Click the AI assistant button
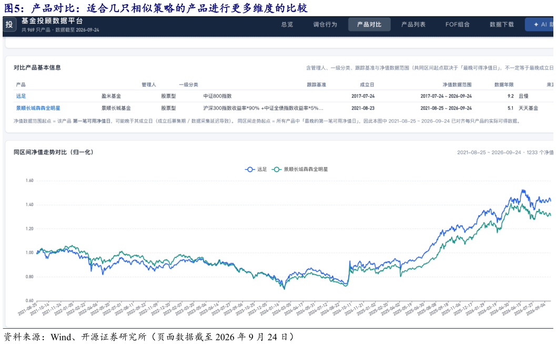556x344 pixels. coord(540,24)
